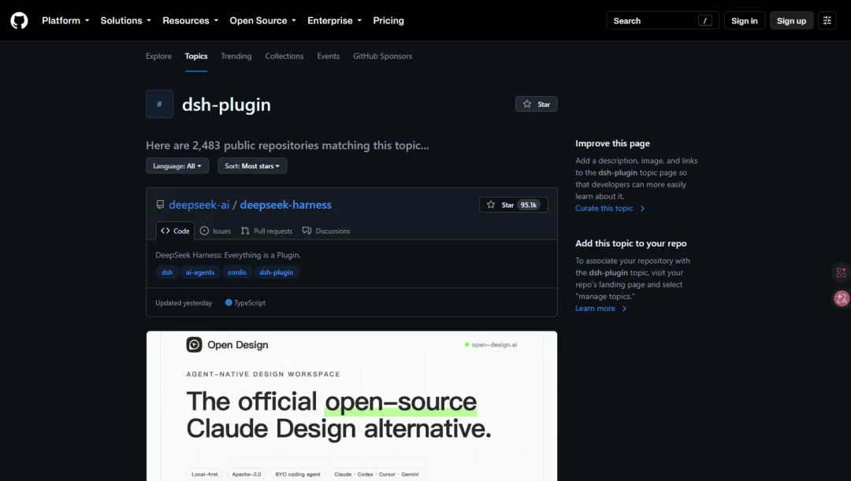Open the Code tab of deepseek-harness

175,231
